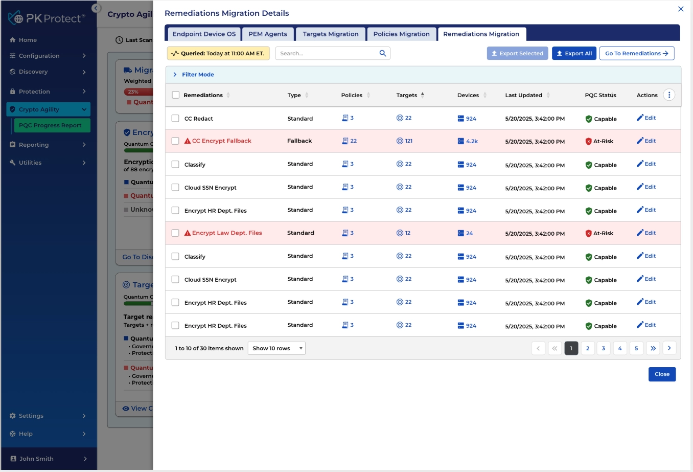
Task: Check the CC Redact row checkbox
Action: tap(175, 118)
